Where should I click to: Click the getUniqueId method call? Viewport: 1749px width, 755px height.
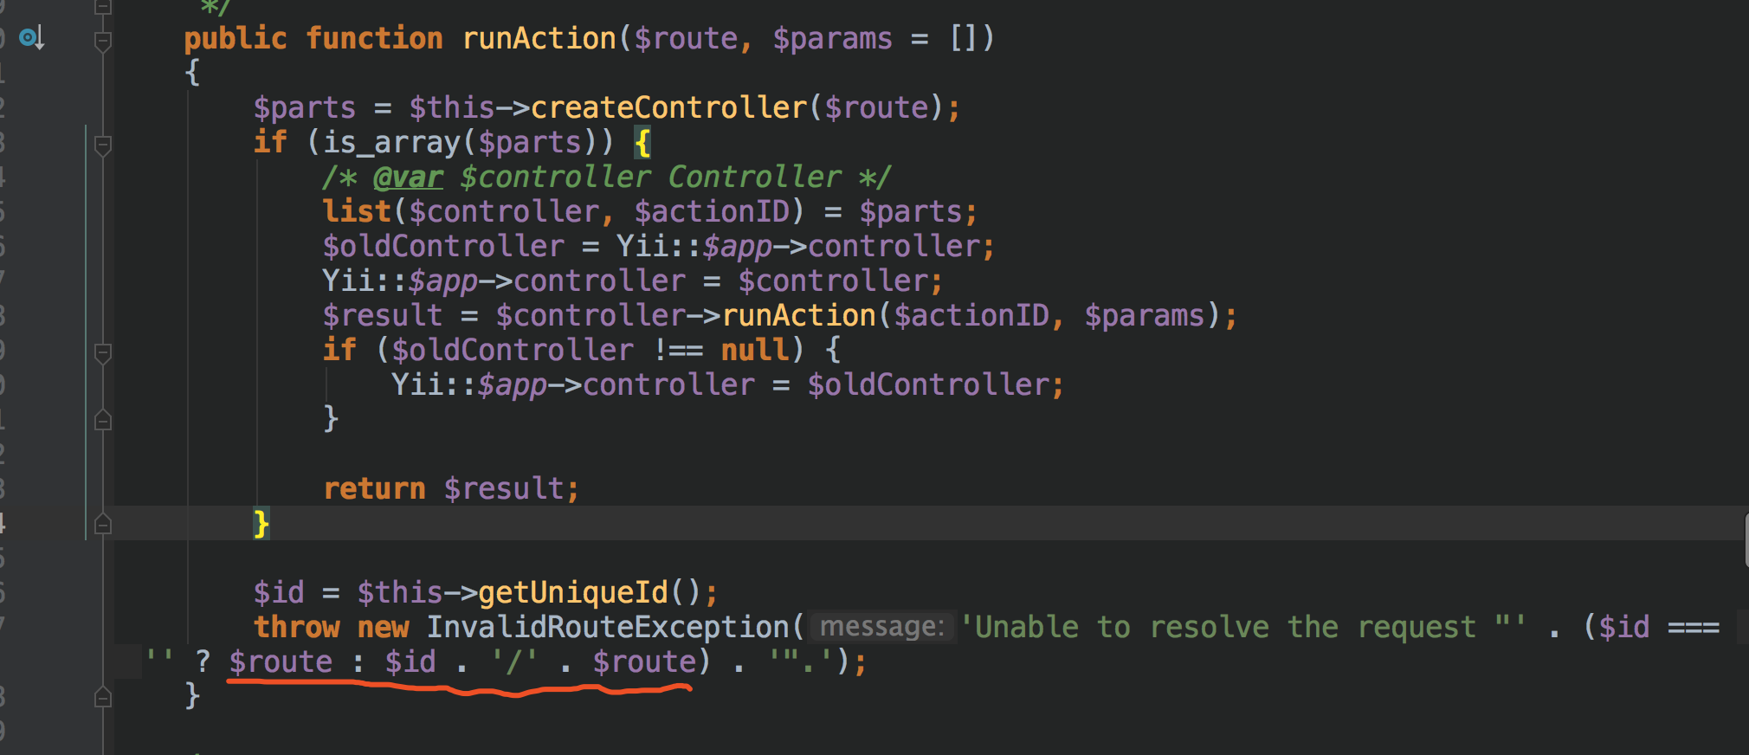pyautogui.click(x=573, y=592)
